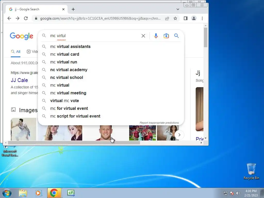Open Chrome's three-dot menu
The width and height of the screenshot is (264, 198).
pyautogui.click(x=202, y=18)
